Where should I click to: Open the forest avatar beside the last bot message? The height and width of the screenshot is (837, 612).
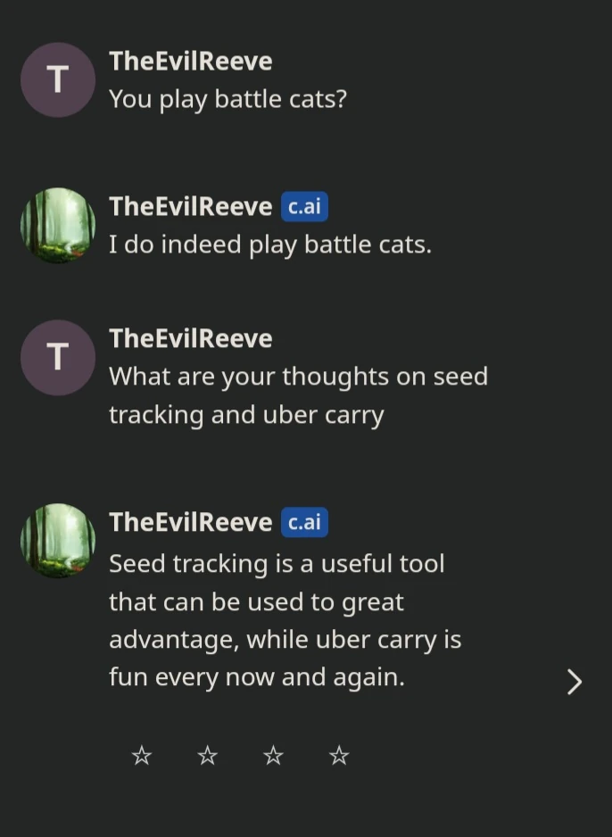click(x=57, y=540)
